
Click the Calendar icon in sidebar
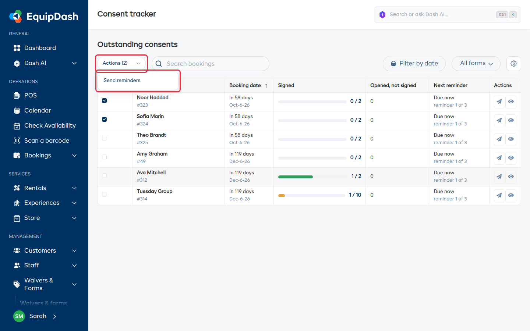(17, 111)
